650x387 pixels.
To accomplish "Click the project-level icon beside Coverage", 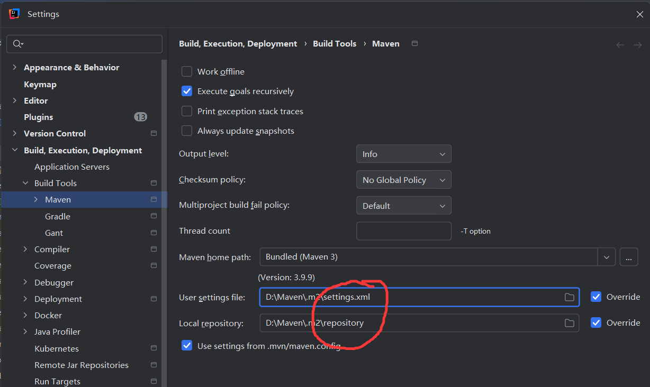I will (x=154, y=265).
